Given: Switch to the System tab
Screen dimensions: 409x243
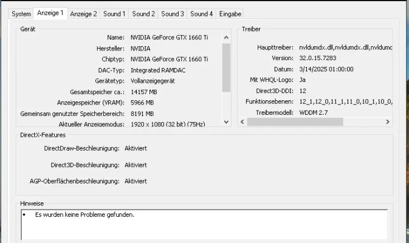Looking at the screenshot, I should coord(21,14).
